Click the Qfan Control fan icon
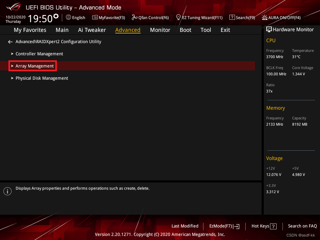 (x=134, y=17)
